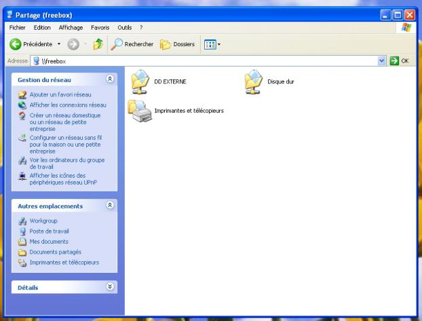This screenshot has width=422, height=321.
Task: Expand the address bar dropdown arrow
Action: (381, 61)
